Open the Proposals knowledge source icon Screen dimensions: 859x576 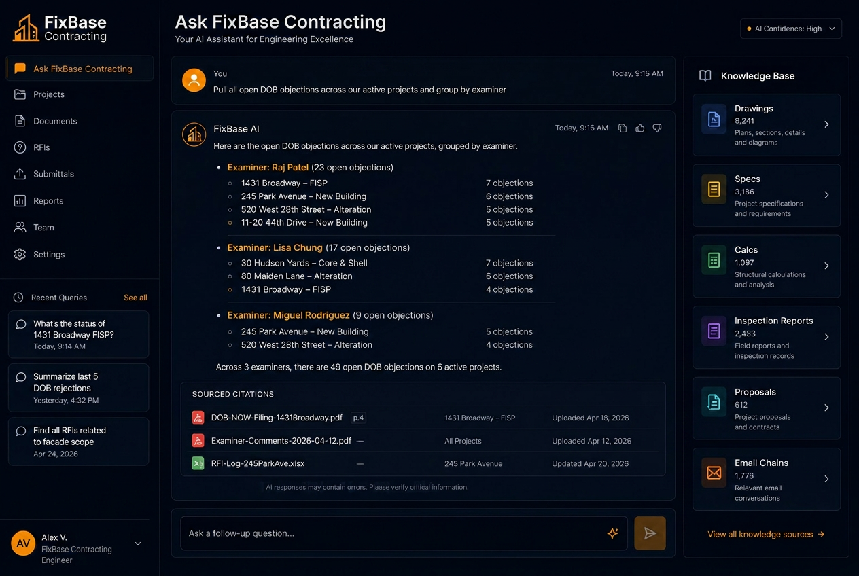[714, 403]
